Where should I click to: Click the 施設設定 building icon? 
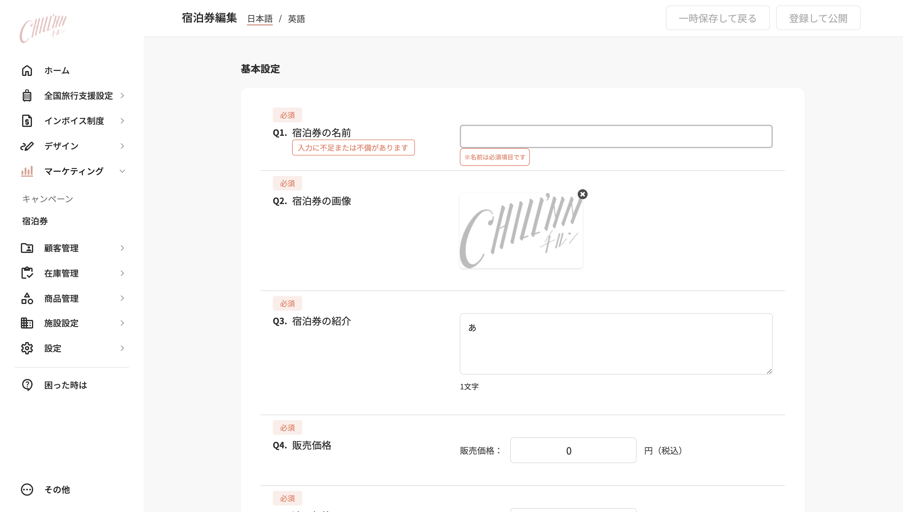pos(27,323)
